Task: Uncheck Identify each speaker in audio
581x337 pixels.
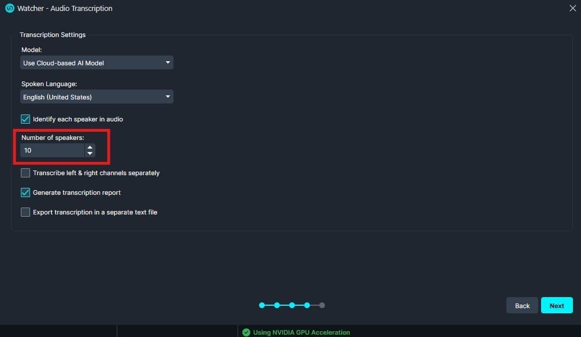Action: [25, 119]
